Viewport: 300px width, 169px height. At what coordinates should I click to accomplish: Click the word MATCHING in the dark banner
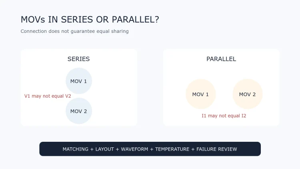click(x=75, y=149)
